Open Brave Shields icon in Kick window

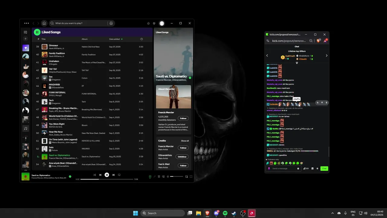pyautogui.click(x=318, y=41)
